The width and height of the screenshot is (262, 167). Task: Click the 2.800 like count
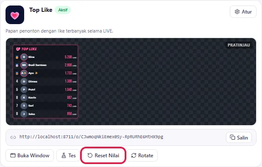coord(68,65)
